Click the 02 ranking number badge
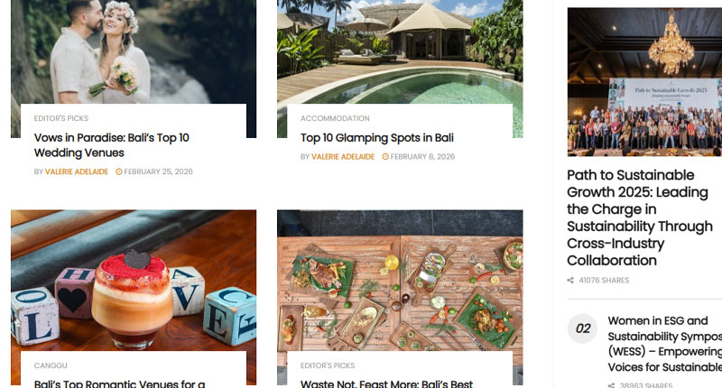 [x=582, y=328]
